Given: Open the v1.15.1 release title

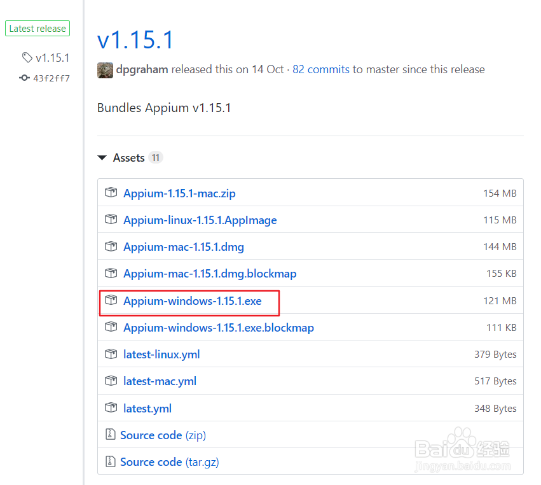Looking at the screenshot, I should click(x=135, y=39).
